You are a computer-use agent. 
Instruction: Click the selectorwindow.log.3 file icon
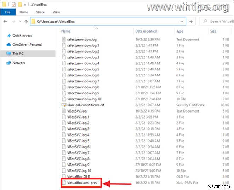(64, 57)
